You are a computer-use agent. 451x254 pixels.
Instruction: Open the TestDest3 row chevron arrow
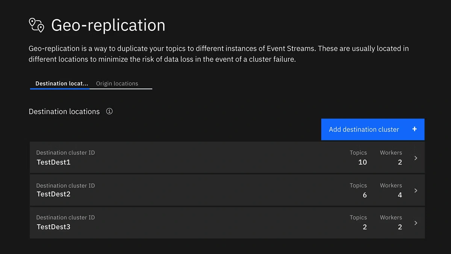[x=416, y=223]
